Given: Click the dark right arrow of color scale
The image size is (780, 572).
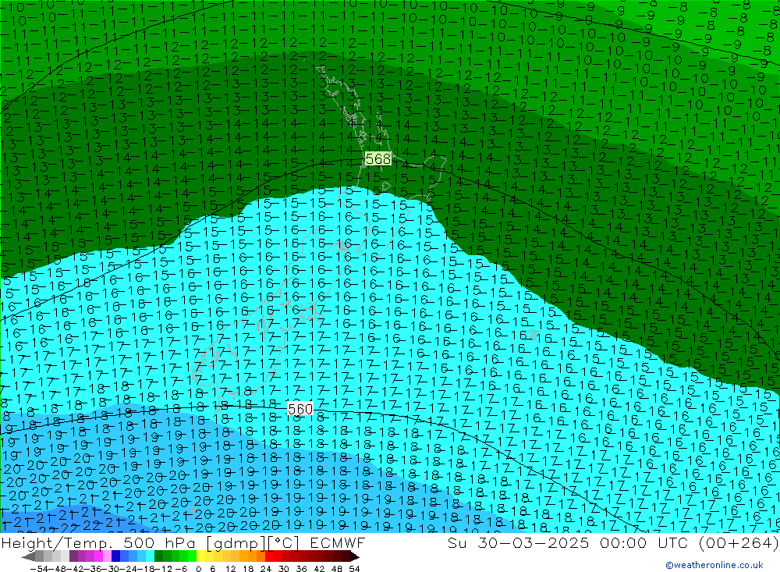Looking at the screenshot, I should tap(355, 556).
